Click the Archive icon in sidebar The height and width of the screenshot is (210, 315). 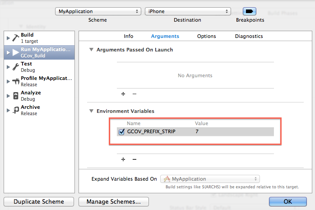15,110
